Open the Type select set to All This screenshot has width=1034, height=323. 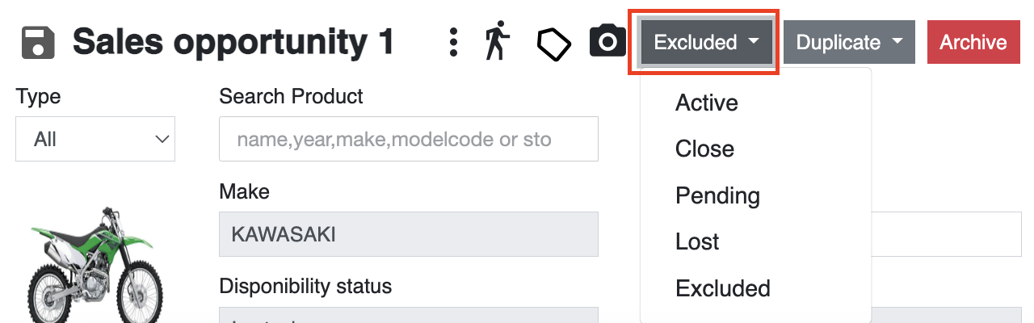(95, 139)
